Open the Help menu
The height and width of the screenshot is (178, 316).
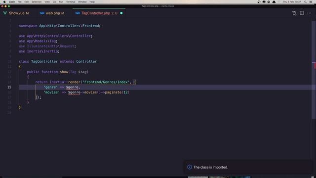pos(92,2)
